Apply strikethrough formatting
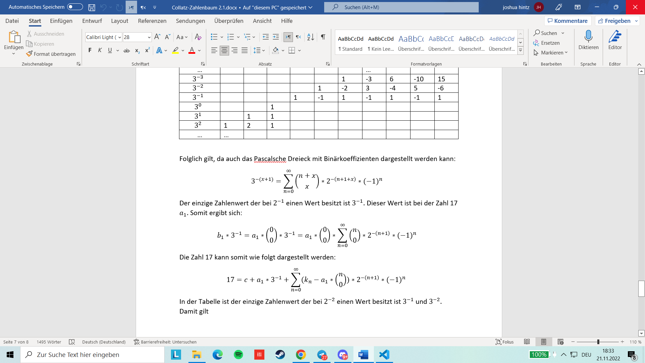 [127, 50]
